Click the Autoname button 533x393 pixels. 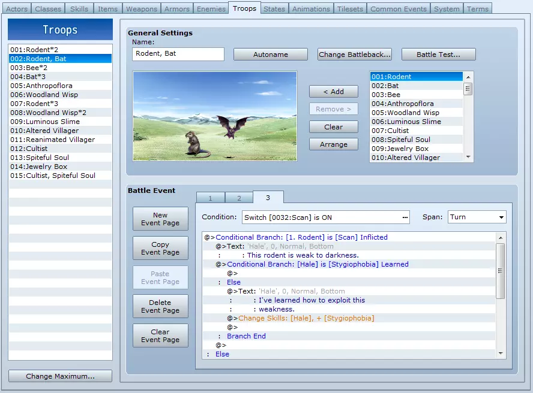271,55
